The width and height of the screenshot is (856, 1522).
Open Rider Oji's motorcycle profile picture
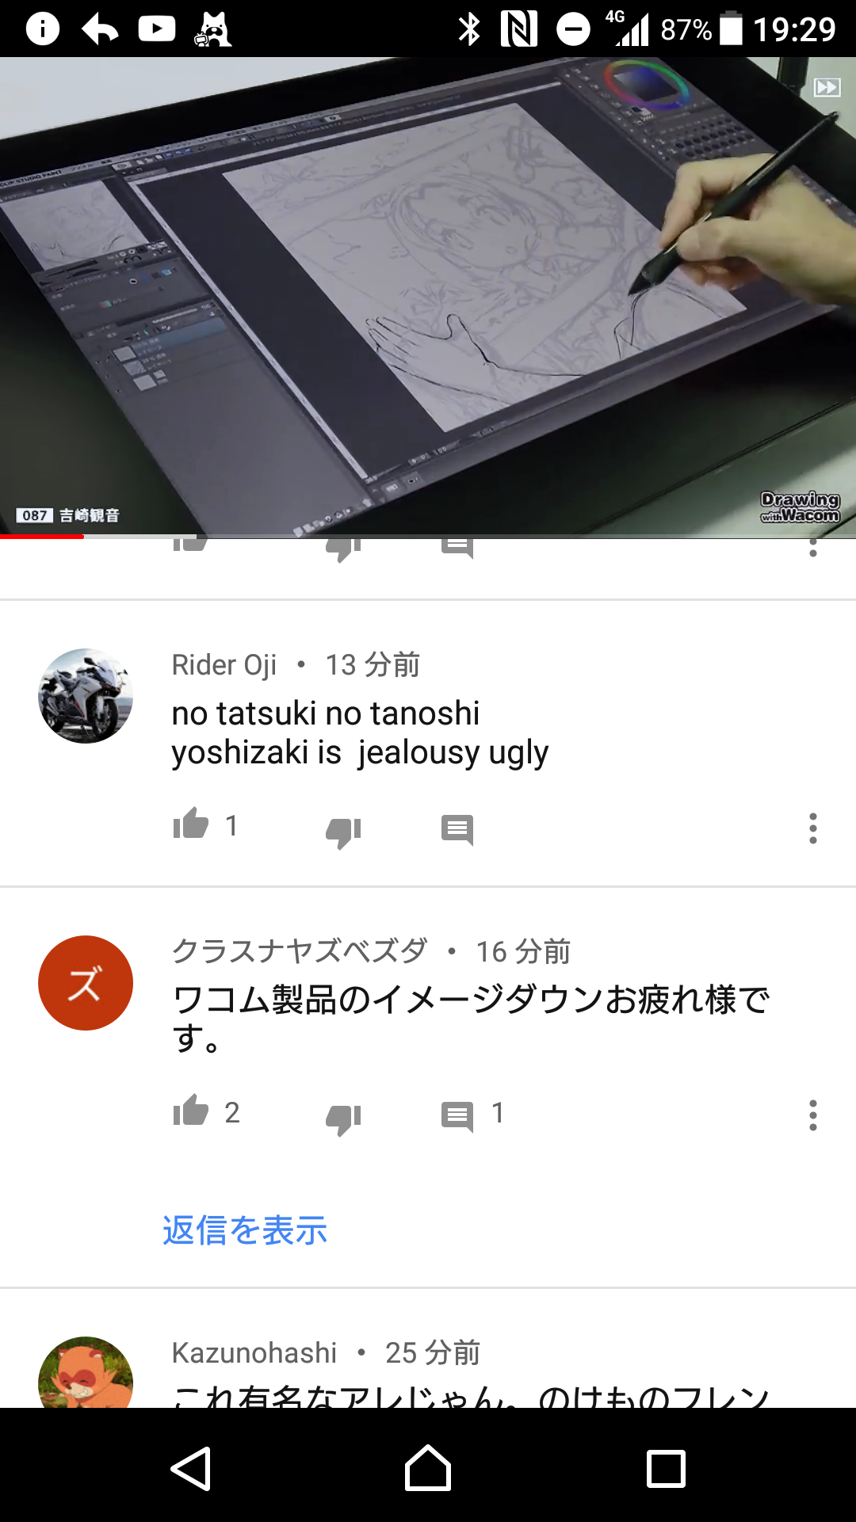[x=86, y=696]
